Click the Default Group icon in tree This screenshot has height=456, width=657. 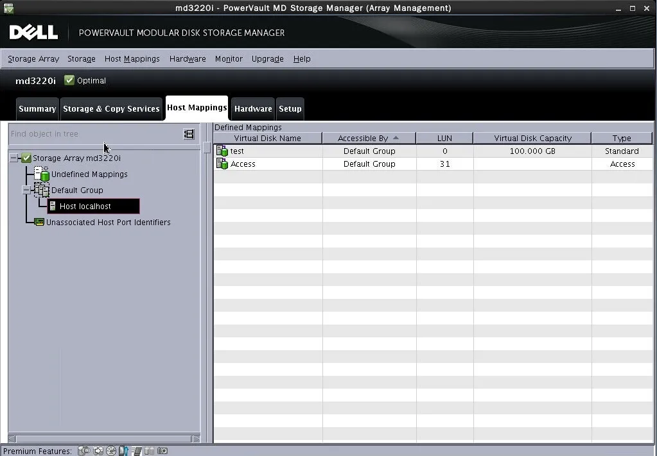point(42,190)
